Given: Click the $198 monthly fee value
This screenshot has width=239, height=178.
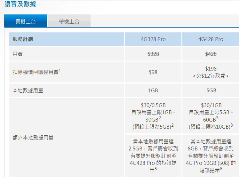Looking at the screenshot, I should click(x=211, y=69).
